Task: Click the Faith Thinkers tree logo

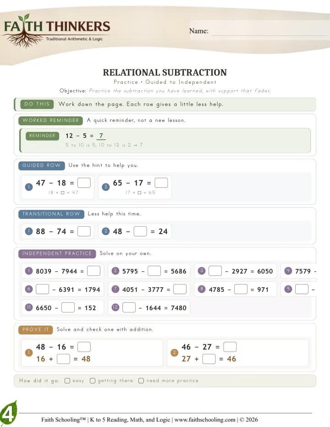Action: coord(57,31)
